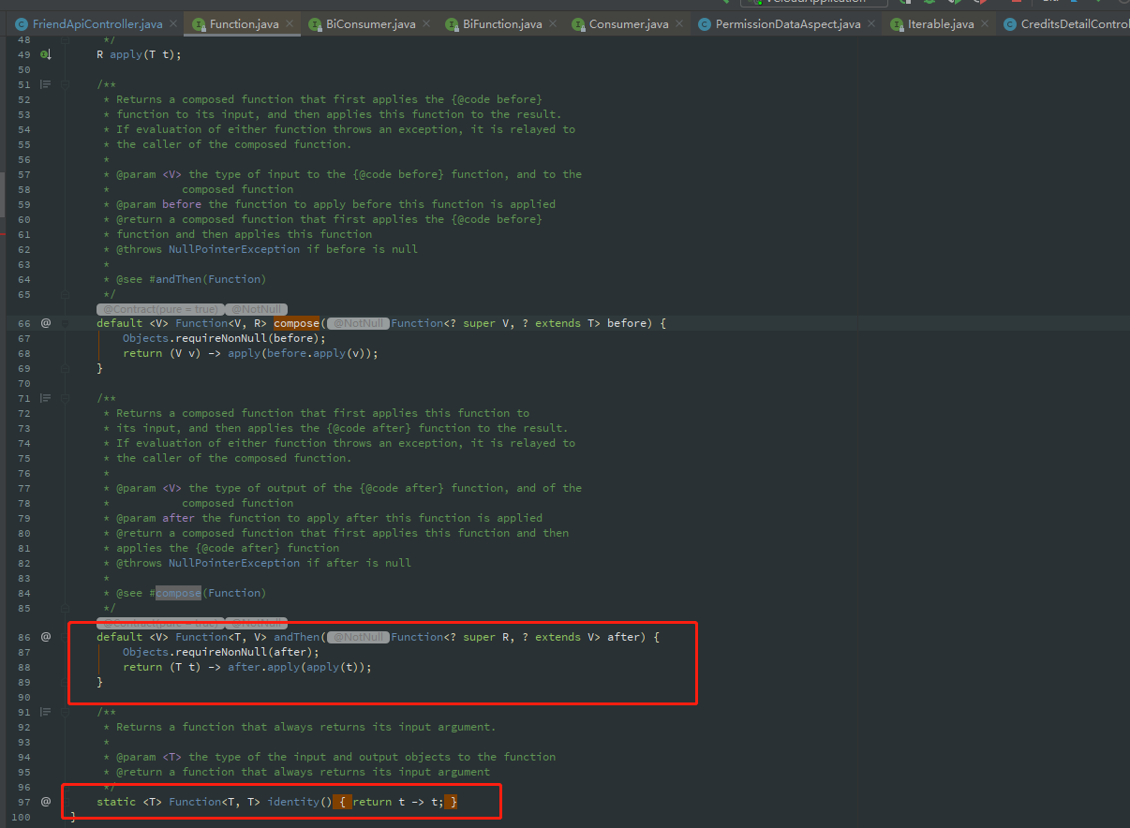Viewport: 1130px width, 828px height.
Task: Close the Consumer.java tab
Action: click(x=680, y=24)
